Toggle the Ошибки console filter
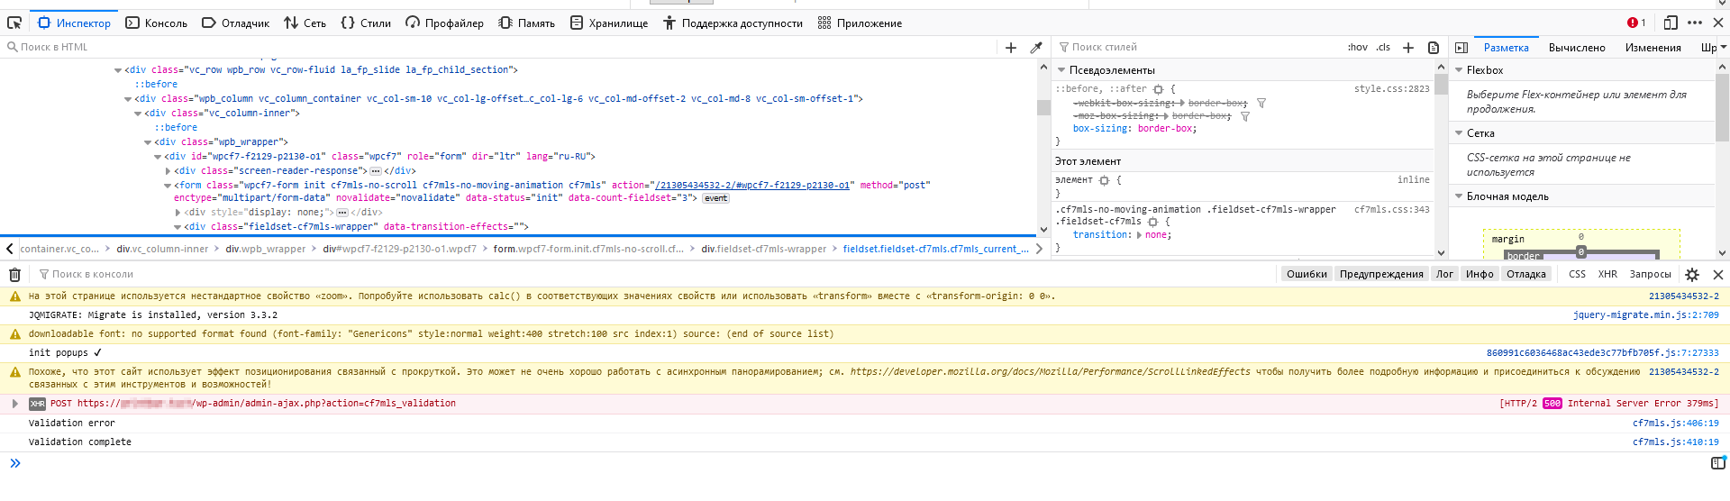Image resolution: width=1730 pixels, height=501 pixels. (1307, 275)
